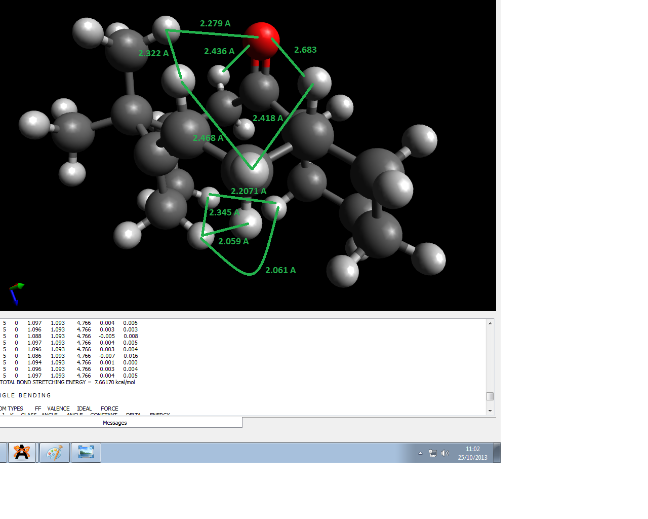Click the TOTAL BOND STRETCHING ENERGY line
648x519 pixels.
coord(68,382)
